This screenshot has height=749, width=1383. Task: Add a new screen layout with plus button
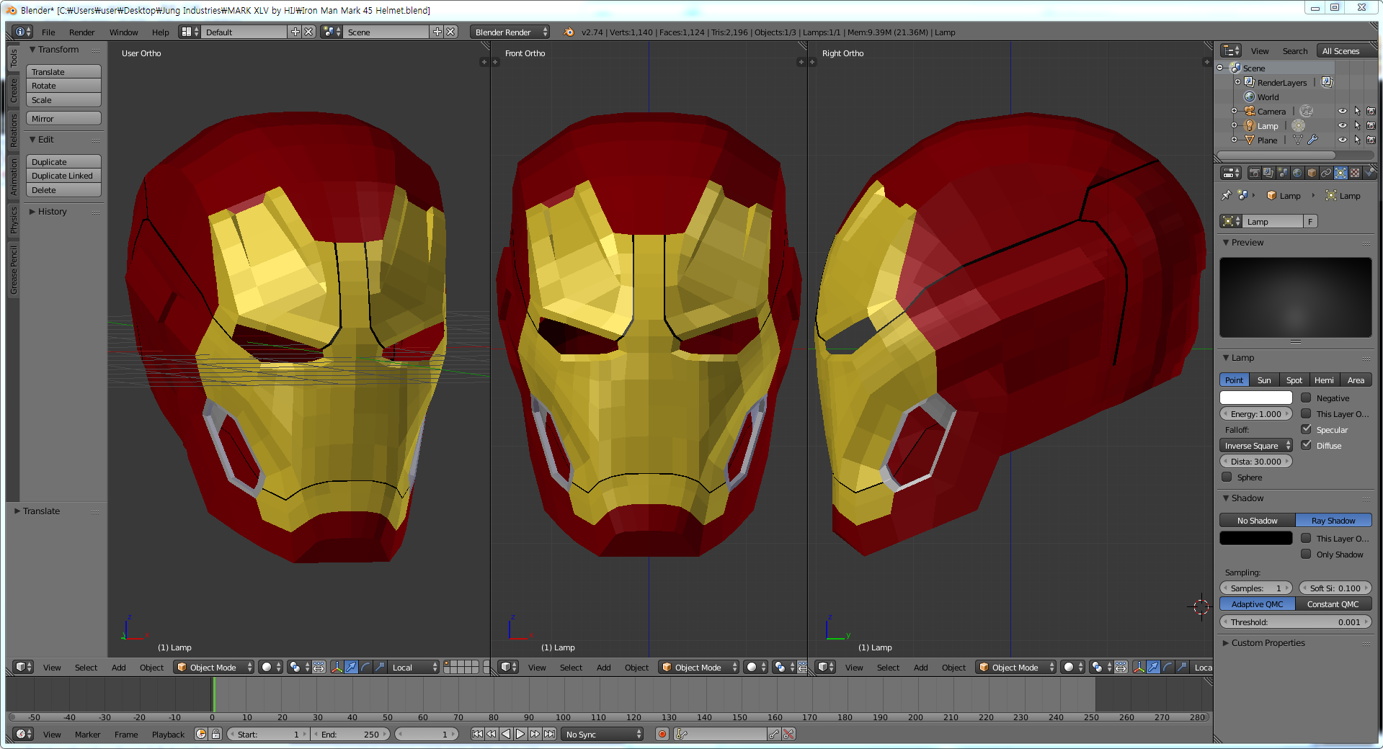point(295,32)
